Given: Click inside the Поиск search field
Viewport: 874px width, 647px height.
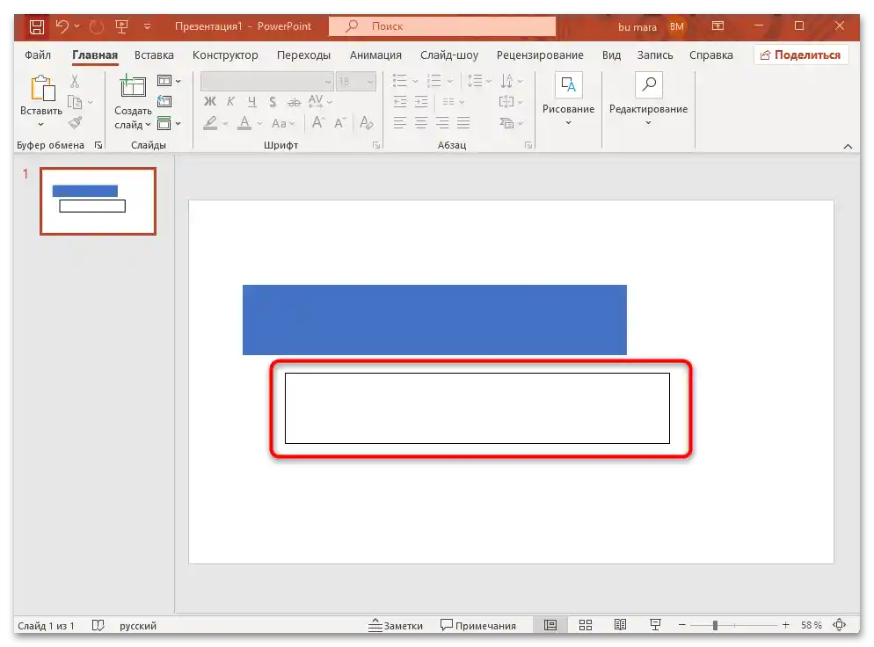Looking at the screenshot, I should click(441, 25).
